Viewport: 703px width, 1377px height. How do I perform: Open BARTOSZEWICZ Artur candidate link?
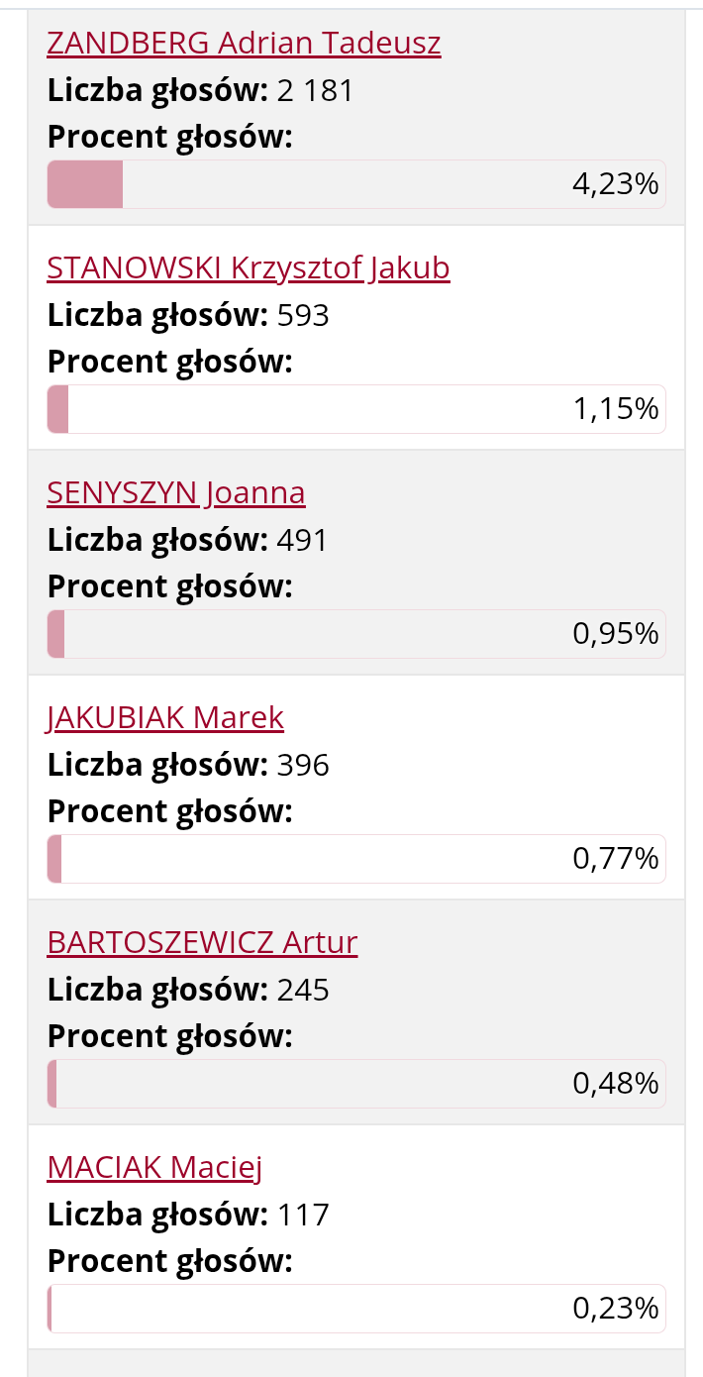point(202,943)
